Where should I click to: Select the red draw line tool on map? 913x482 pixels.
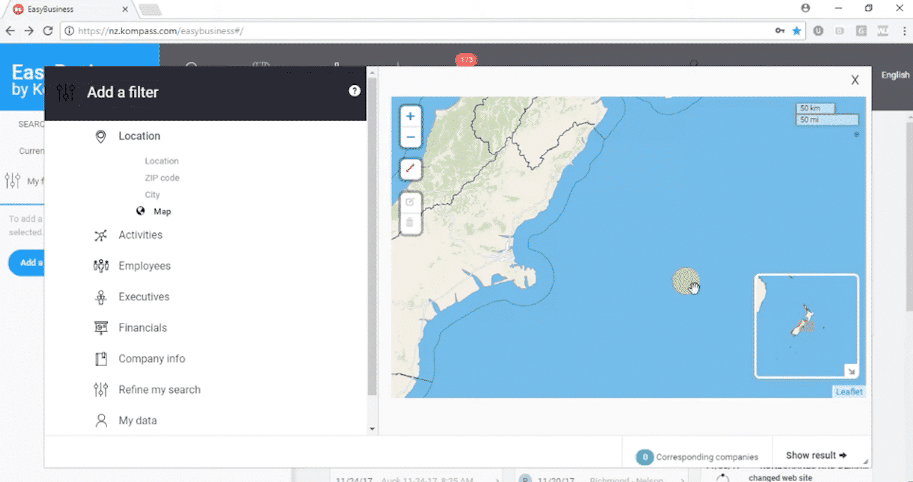tap(410, 168)
